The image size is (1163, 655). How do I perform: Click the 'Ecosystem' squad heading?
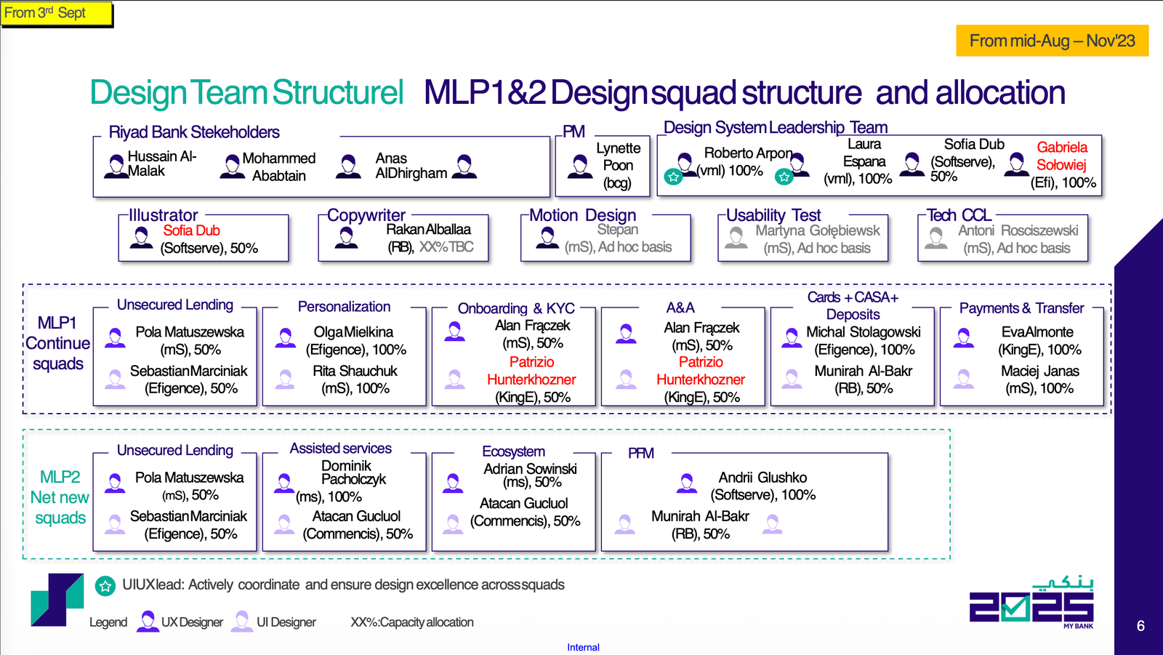(x=513, y=451)
